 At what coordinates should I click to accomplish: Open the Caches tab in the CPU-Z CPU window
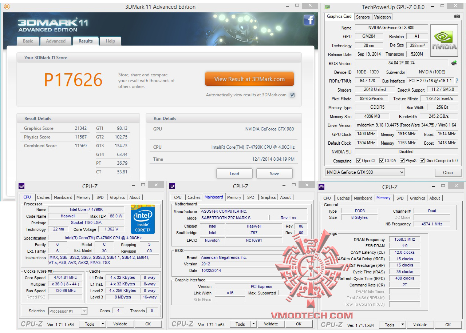pyautogui.click(x=43, y=197)
